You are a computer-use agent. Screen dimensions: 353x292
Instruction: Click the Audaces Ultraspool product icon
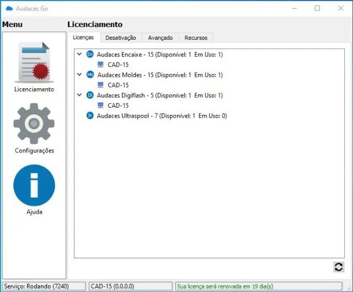[90, 116]
